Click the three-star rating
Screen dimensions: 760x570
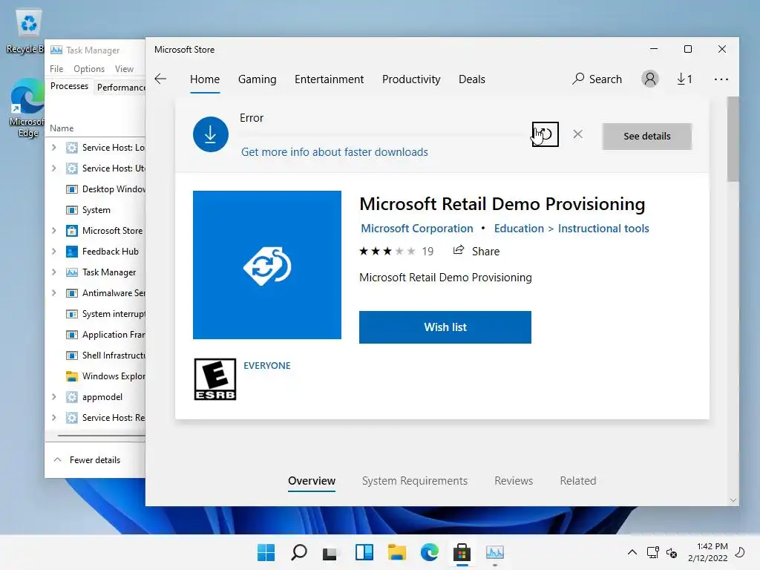387,251
